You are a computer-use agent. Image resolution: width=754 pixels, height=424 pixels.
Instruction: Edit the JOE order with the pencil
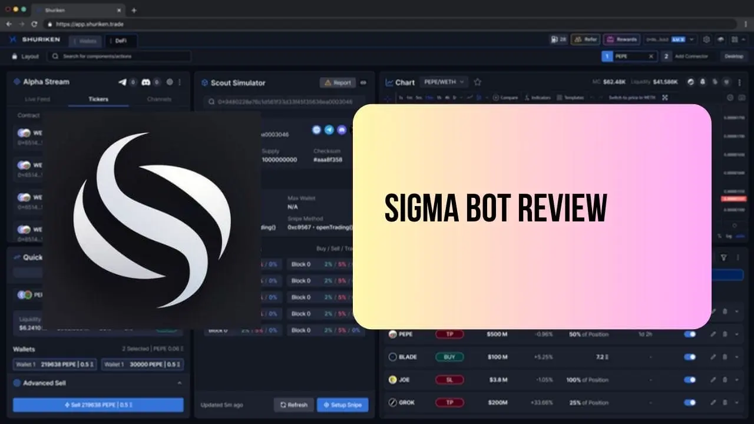(x=713, y=380)
